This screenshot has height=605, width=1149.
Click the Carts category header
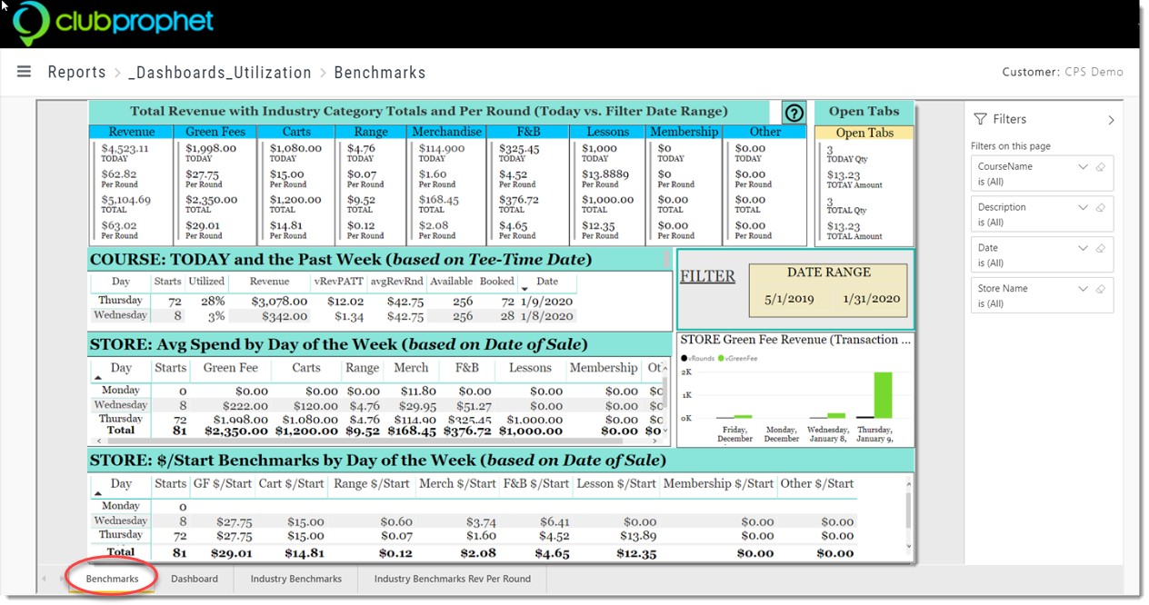click(296, 132)
